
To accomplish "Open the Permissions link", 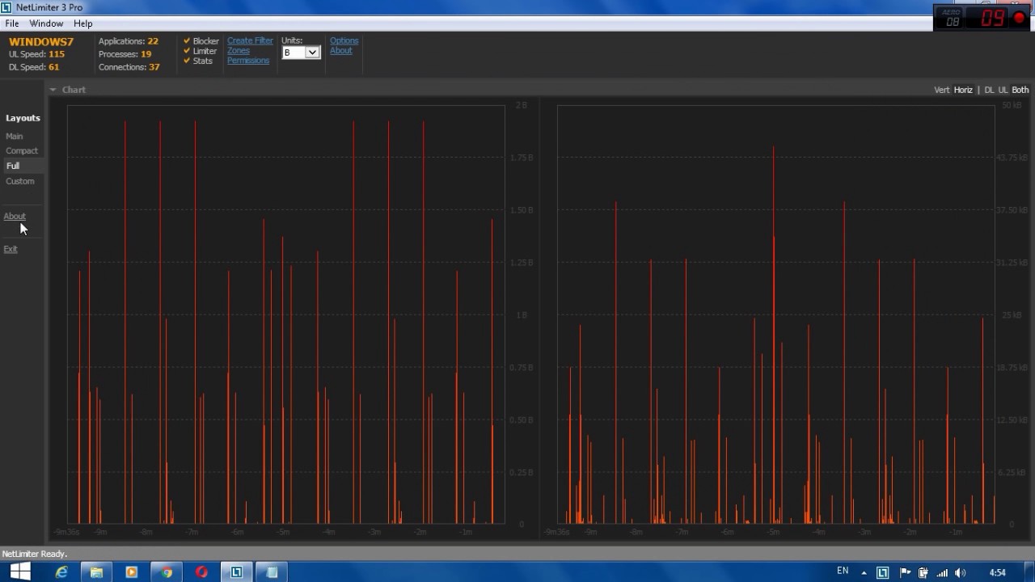I will point(248,61).
